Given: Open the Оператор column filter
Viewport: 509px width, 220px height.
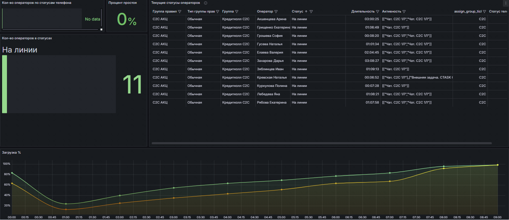Looking at the screenshot, I should (x=276, y=11).
